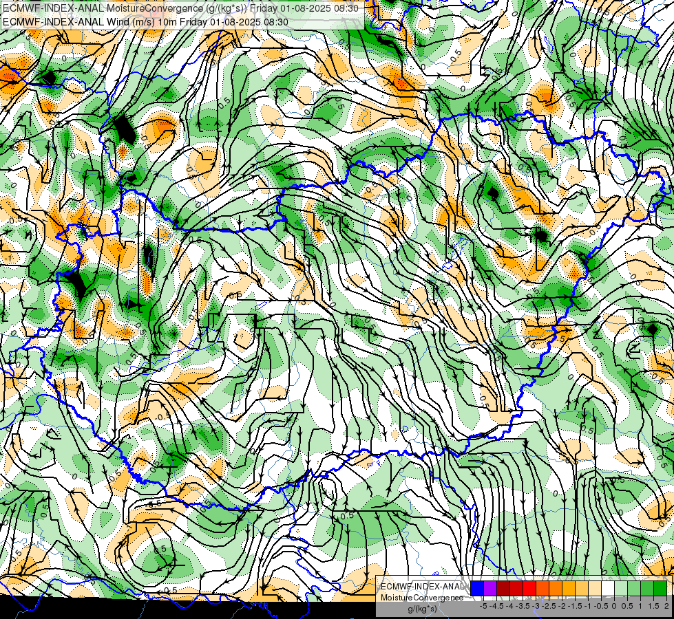674x619 pixels.
Task: Select the light orange swatch ending at -1
Action: point(582,589)
